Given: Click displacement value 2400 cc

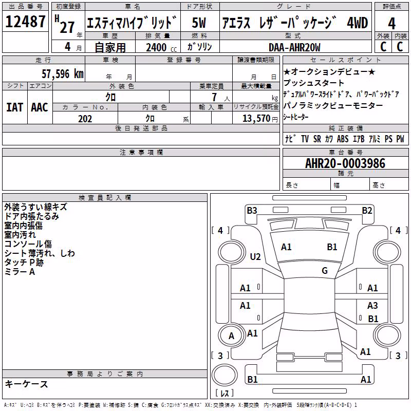Looking at the screenshot, I should pyautogui.click(x=161, y=47).
